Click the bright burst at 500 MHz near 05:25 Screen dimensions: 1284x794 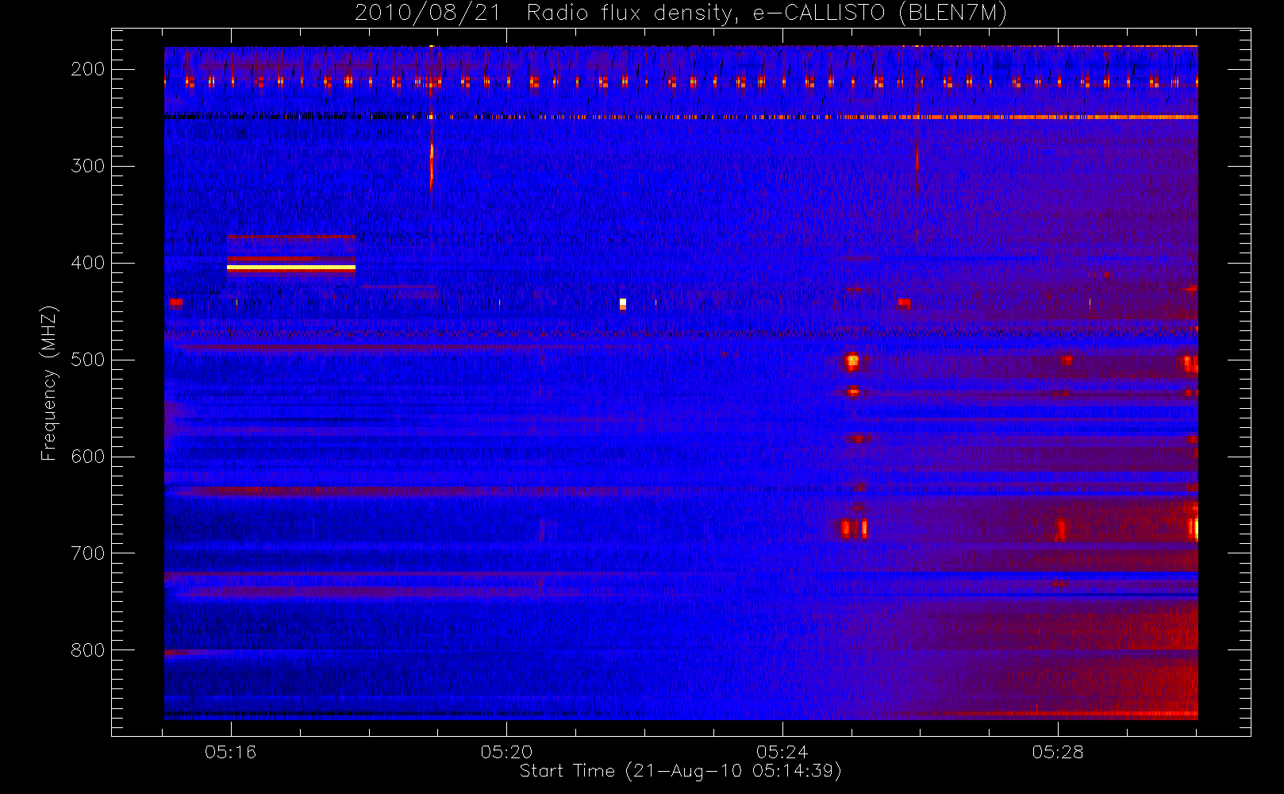click(x=852, y=363)
